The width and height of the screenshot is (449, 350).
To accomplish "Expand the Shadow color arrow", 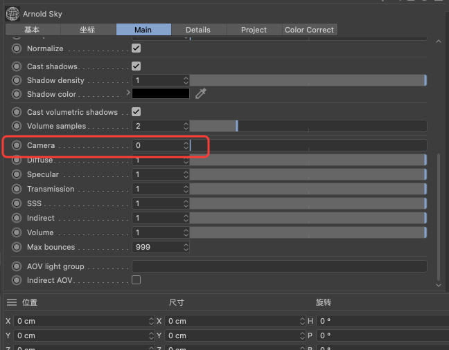I will 128,93.
